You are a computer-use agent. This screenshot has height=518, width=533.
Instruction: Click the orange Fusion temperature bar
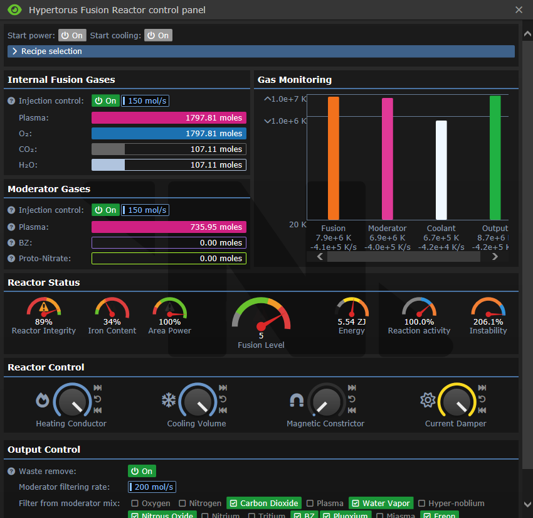tap(334, 158)
